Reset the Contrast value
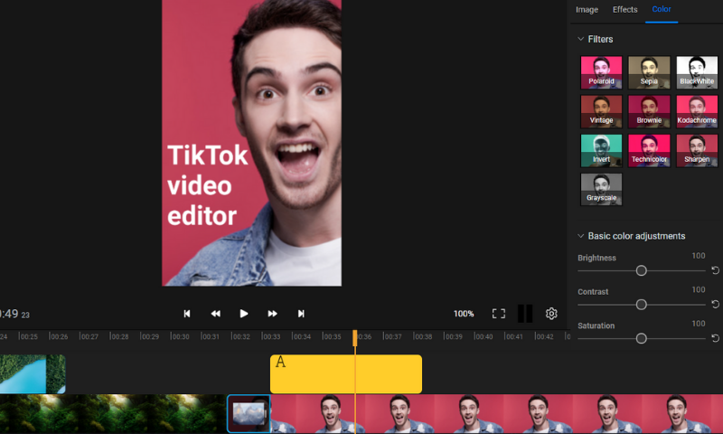Image resolution: width=723 pixels, height=434 pixels. coord(715,305)
